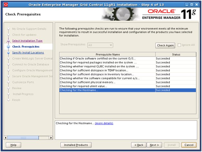Proceed with the Next button

click(154, 145)
